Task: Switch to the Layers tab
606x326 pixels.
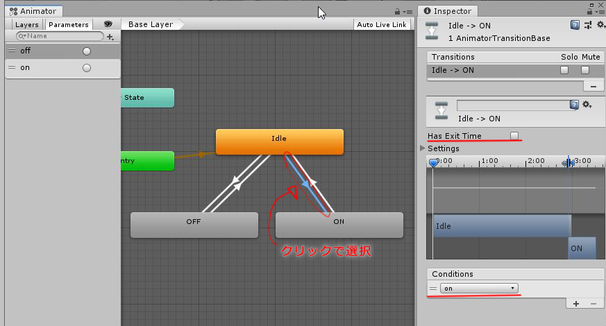Action: [x=26, y=25]
